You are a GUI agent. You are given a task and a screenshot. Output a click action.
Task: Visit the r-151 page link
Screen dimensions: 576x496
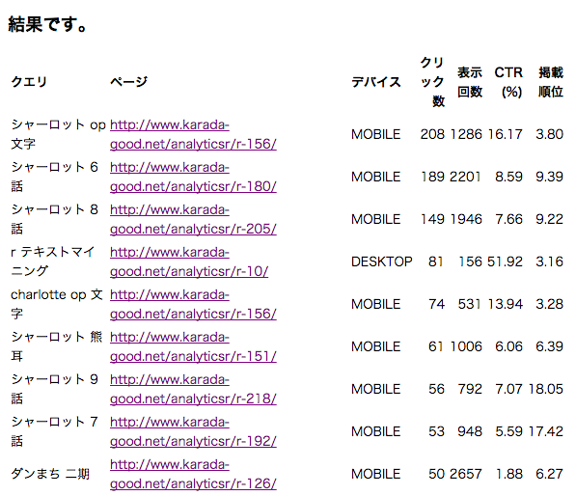pyautogui.click(x=193, y=346)
